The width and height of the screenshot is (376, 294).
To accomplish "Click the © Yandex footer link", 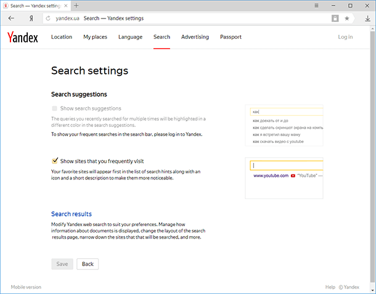I will [349, 287].
